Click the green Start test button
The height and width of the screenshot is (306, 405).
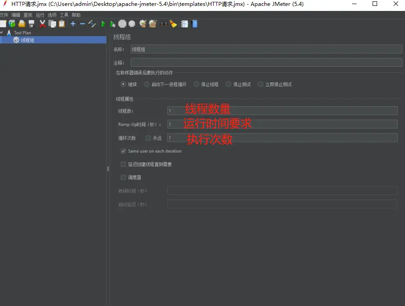coord(103,24)
